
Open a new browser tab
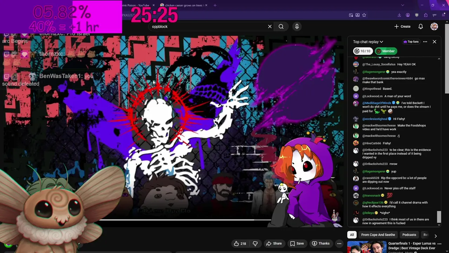click(215, 5)
